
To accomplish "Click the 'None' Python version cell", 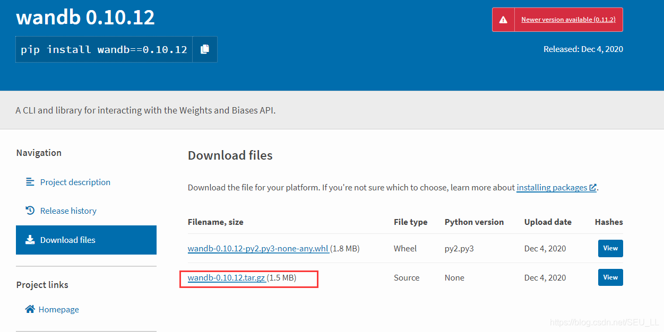I will pos(454,277).
